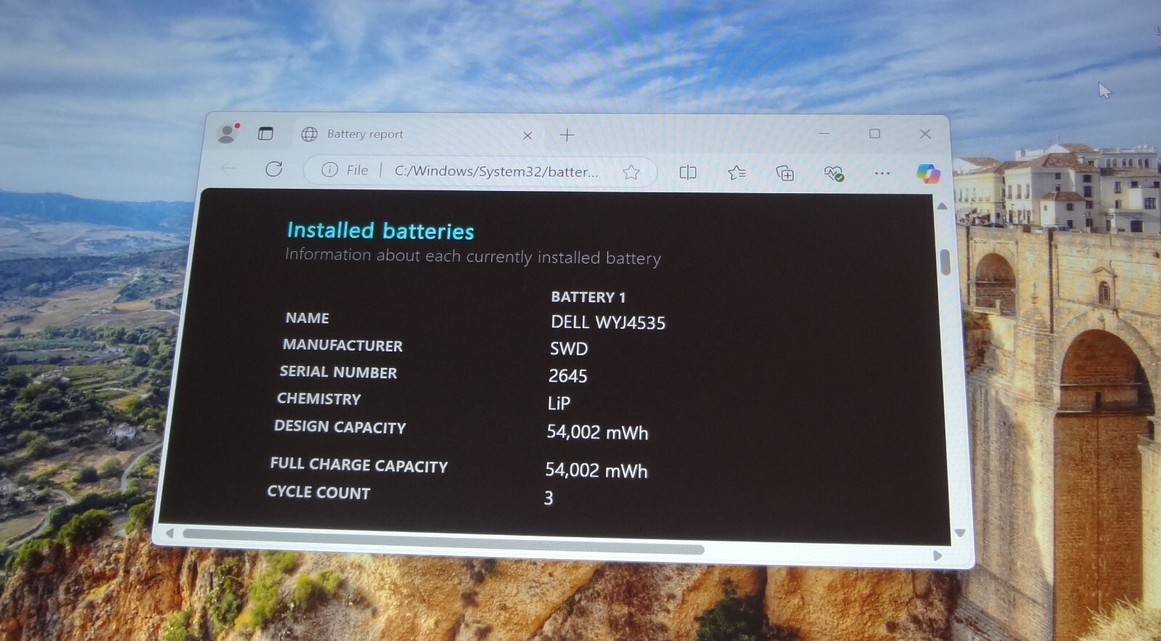Click the vertical scrollbar thumb
The width and height of the screenshot is (1161, 641).
click(945, 262)
